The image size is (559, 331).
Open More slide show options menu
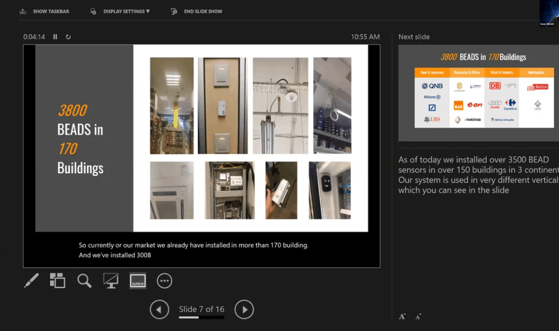pyautogui.click(x=164, y=281)
